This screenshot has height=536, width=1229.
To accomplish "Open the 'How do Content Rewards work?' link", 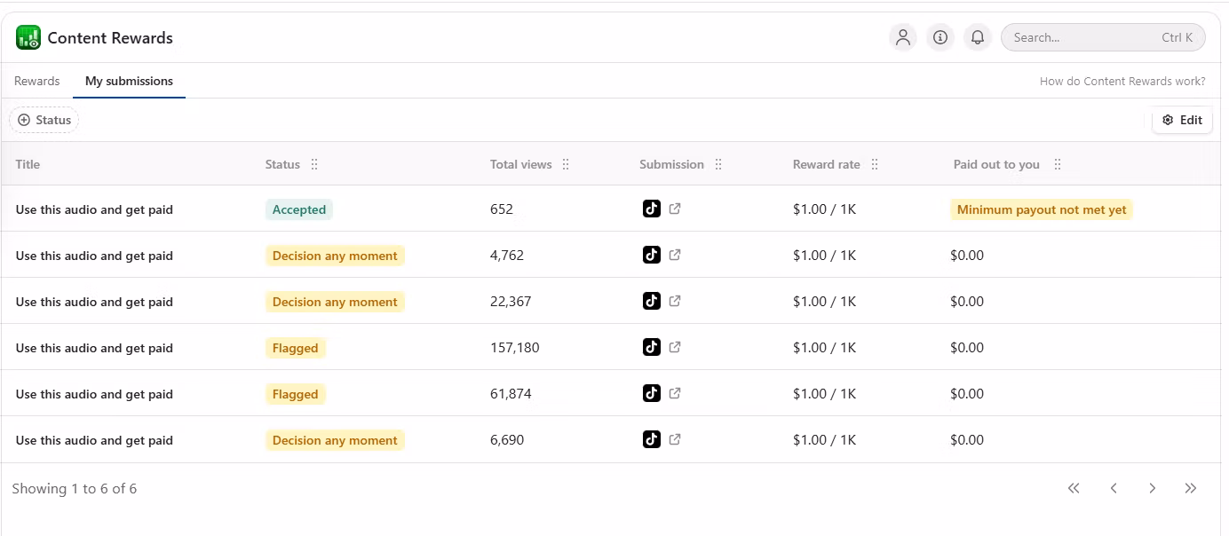I will [x=1122, y=81].
